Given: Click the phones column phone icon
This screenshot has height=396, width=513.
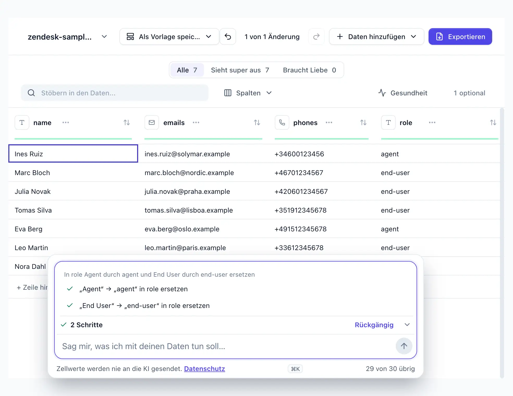Looking at the screenshot, I should click(x=282, y=122).
